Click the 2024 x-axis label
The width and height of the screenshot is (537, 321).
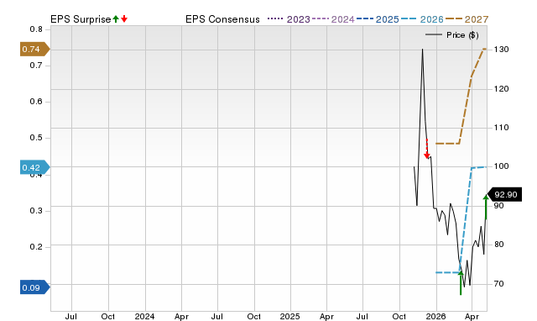pos(144,316)
